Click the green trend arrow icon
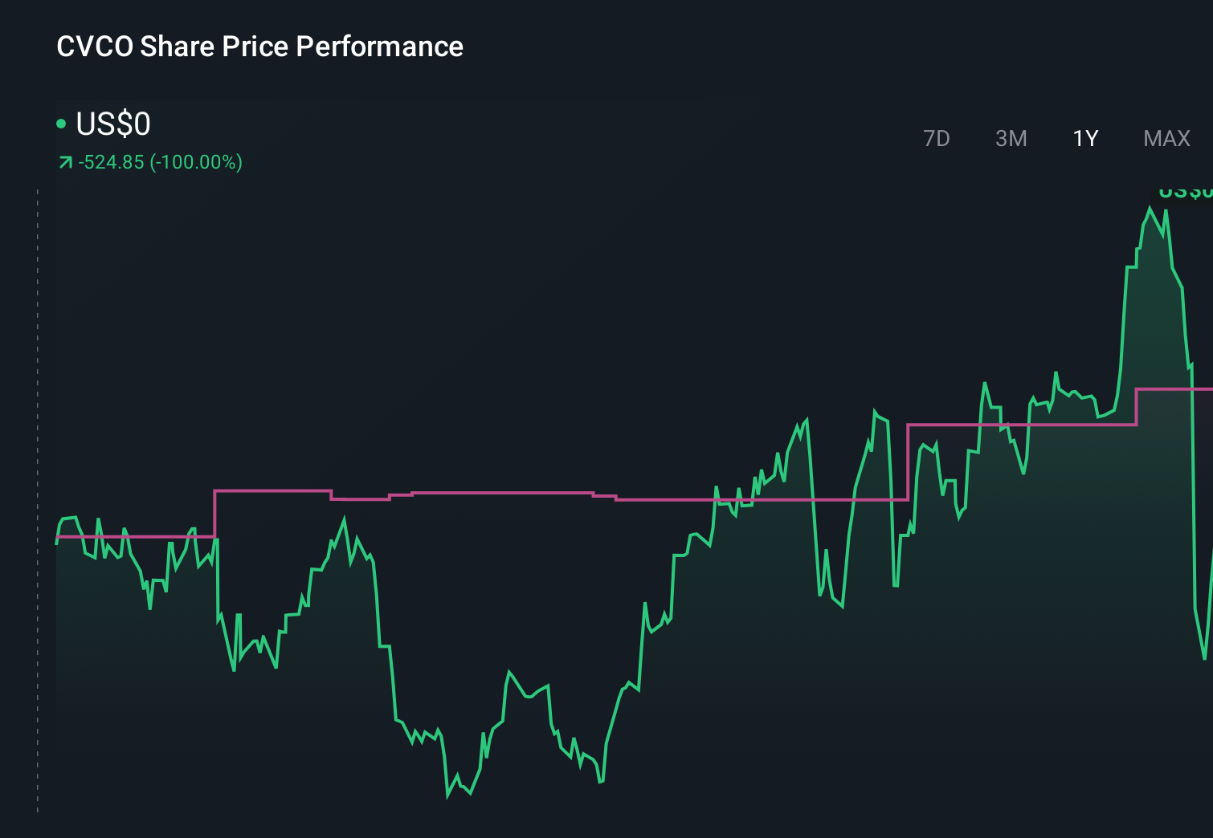 (64, 161)
